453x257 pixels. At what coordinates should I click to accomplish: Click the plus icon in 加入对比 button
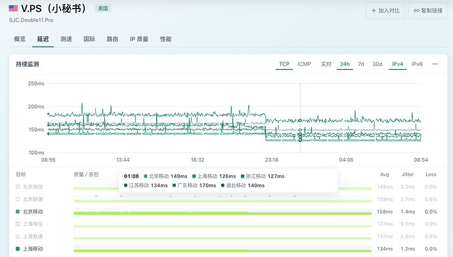point(374,11)
